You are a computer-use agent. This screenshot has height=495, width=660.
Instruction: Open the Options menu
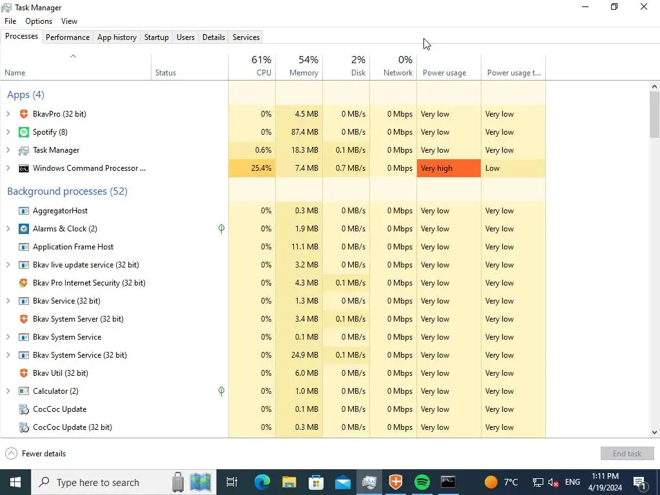pos(39,21)
